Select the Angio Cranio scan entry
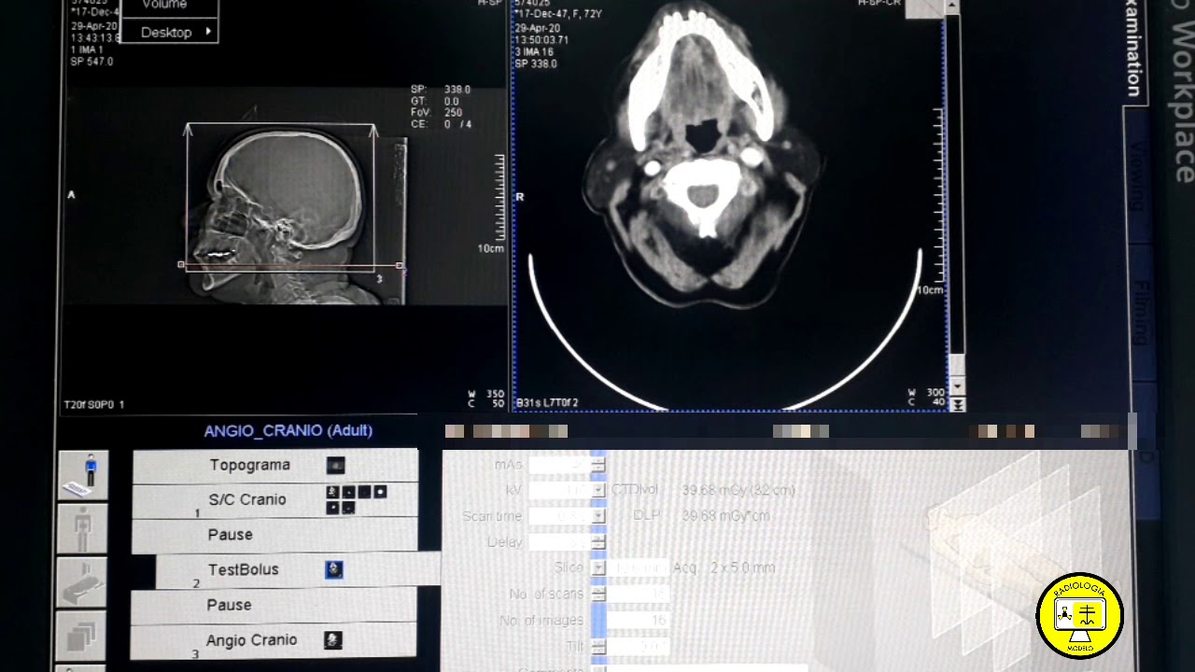1195x672 pixels. 273,640
